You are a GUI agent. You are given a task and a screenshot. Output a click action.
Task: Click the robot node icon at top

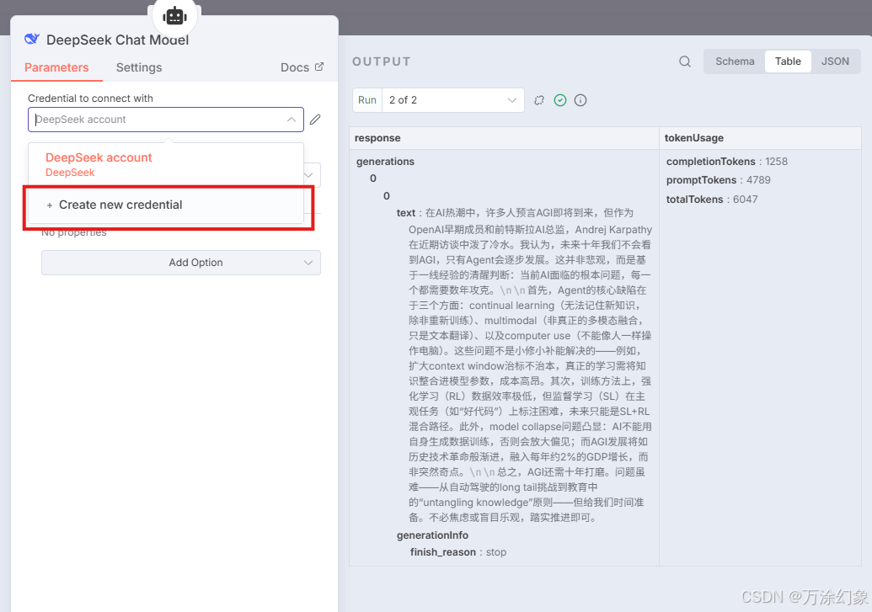174,17
